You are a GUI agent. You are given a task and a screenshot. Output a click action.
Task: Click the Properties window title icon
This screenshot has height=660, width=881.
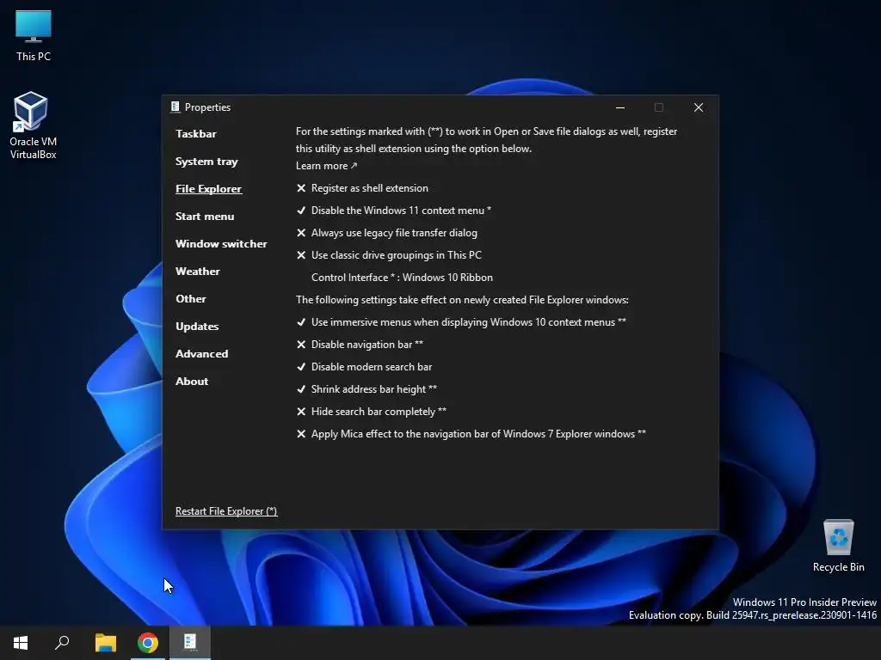tap(176, 107)
